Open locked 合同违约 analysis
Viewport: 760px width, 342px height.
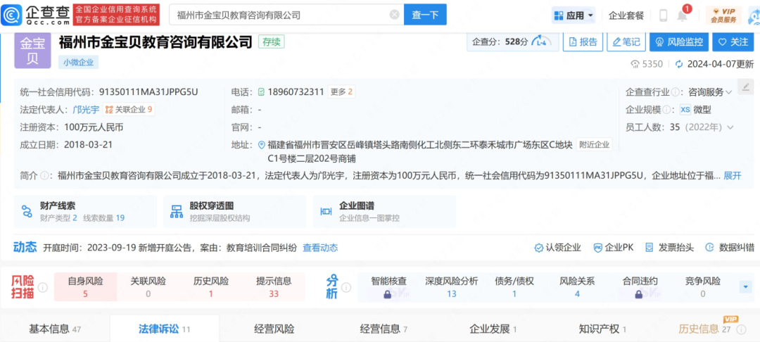coord(640,287)
